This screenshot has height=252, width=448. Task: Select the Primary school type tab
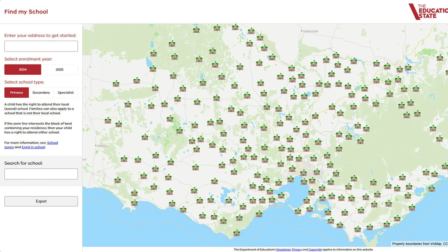point(16,92)
